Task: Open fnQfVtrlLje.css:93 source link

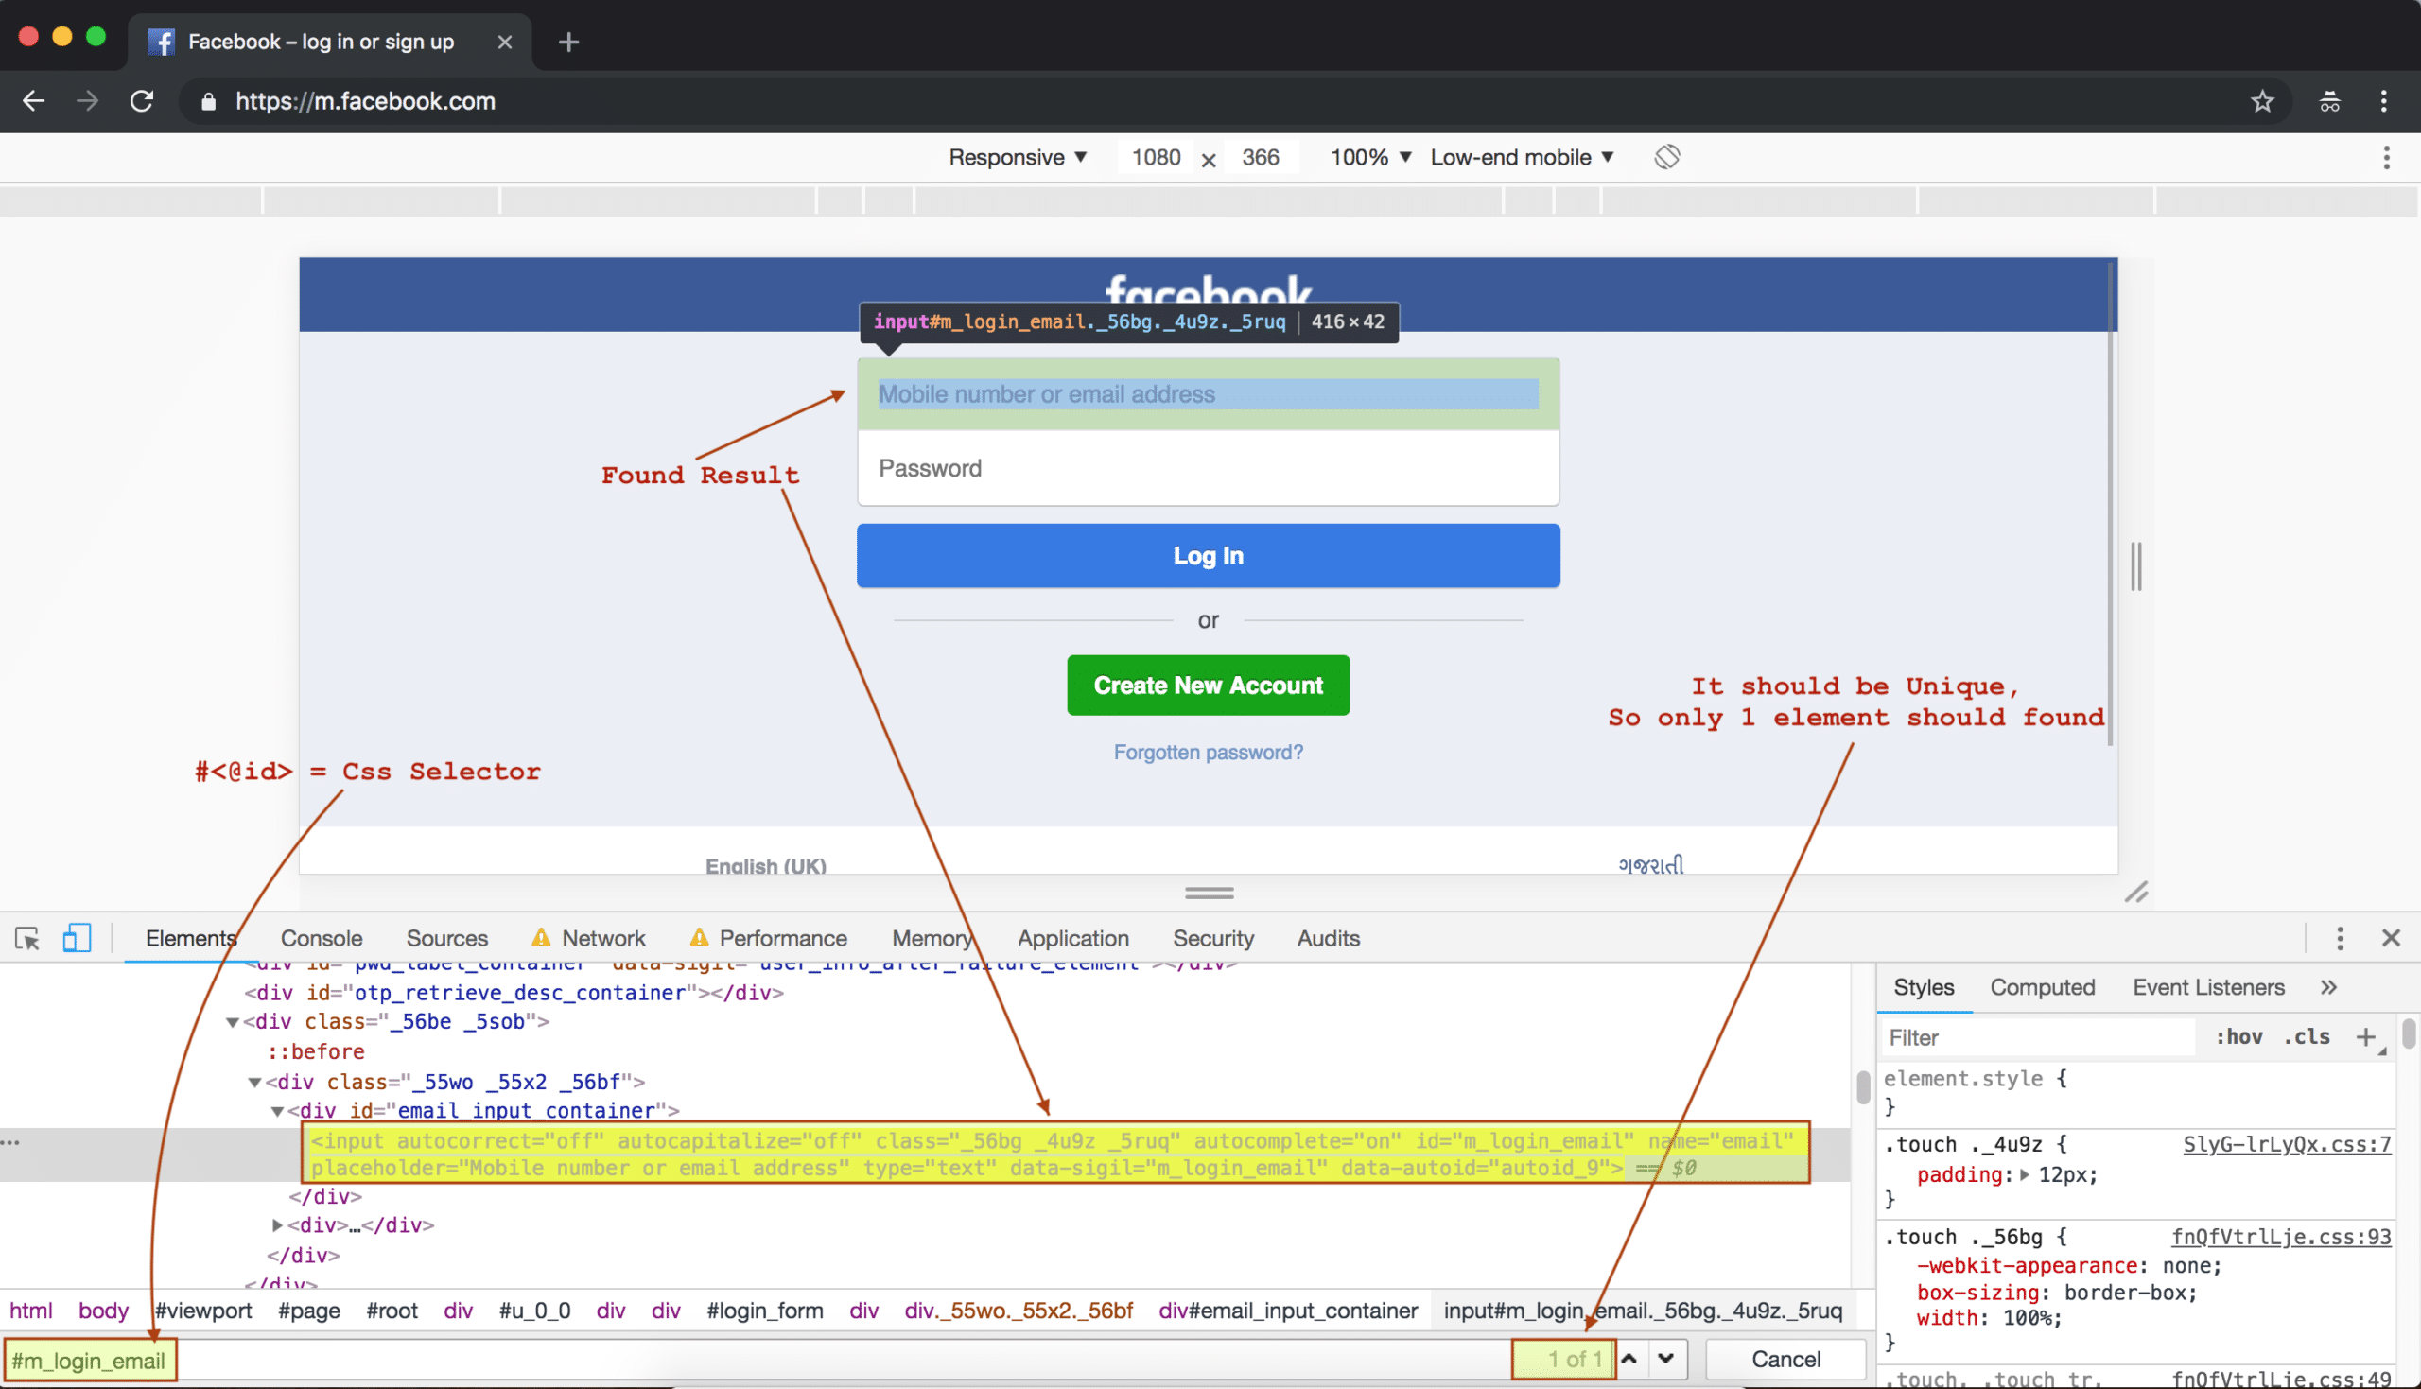Action: 2281,1237
